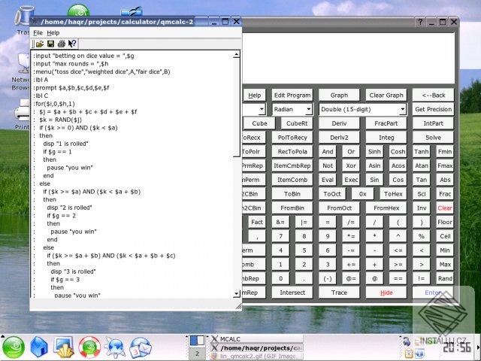The width and height of the screenshot is (481, 361).
Task: Click the % modulo button
Action: [422, 236]
